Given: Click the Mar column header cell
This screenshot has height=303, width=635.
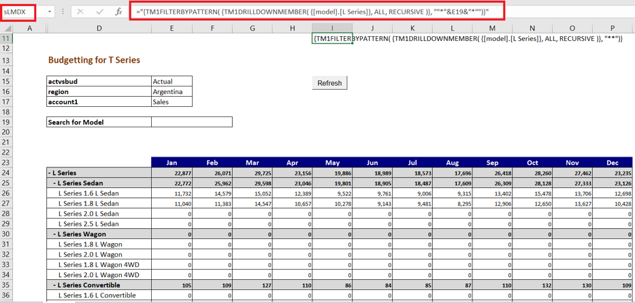Looking at the screenshot, I should point(253,163).
